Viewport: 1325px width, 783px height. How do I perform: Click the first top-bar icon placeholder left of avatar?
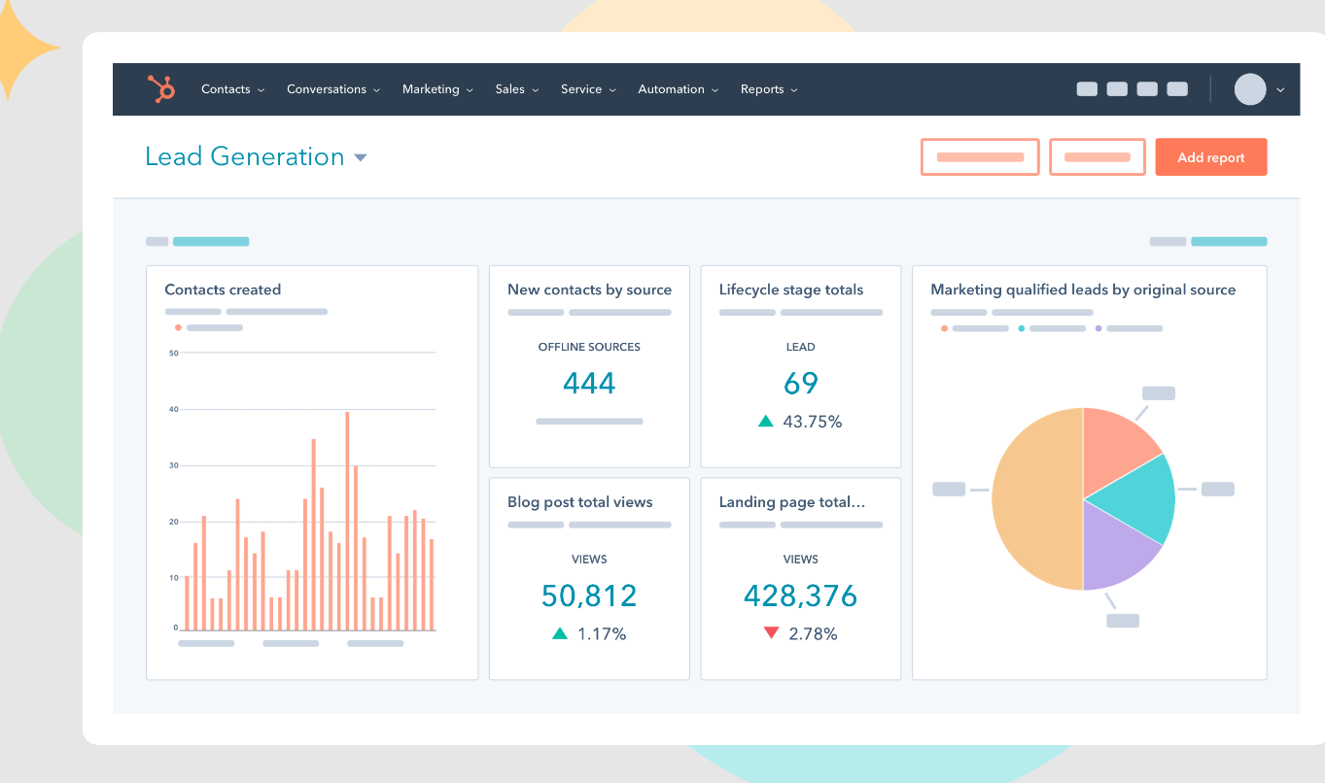pyautogui.click(x=1087, y=89)
